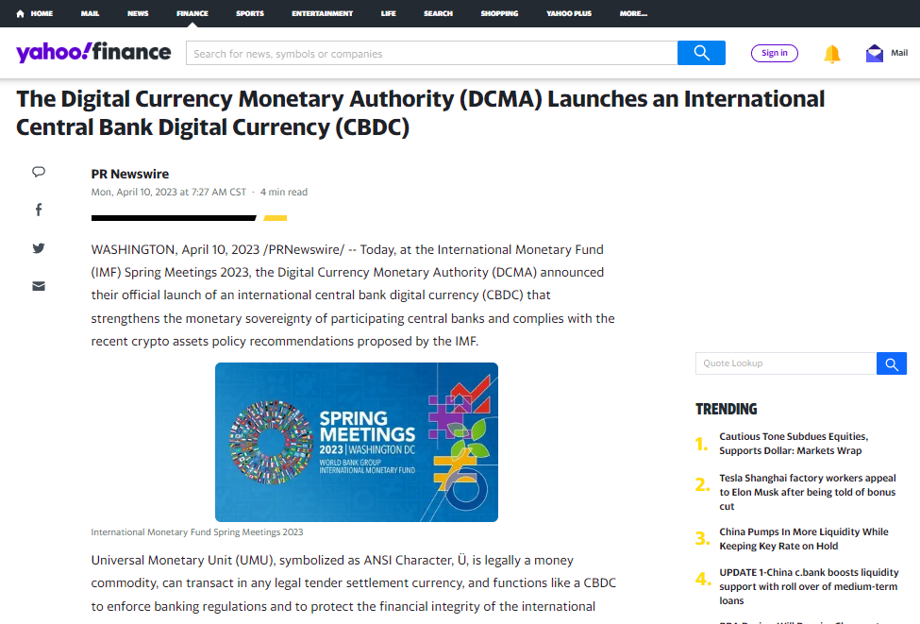The height and width of the screenshot is (624, 920).
Task: Share article via Twitter icon
Action: click(x=39, y=248)
